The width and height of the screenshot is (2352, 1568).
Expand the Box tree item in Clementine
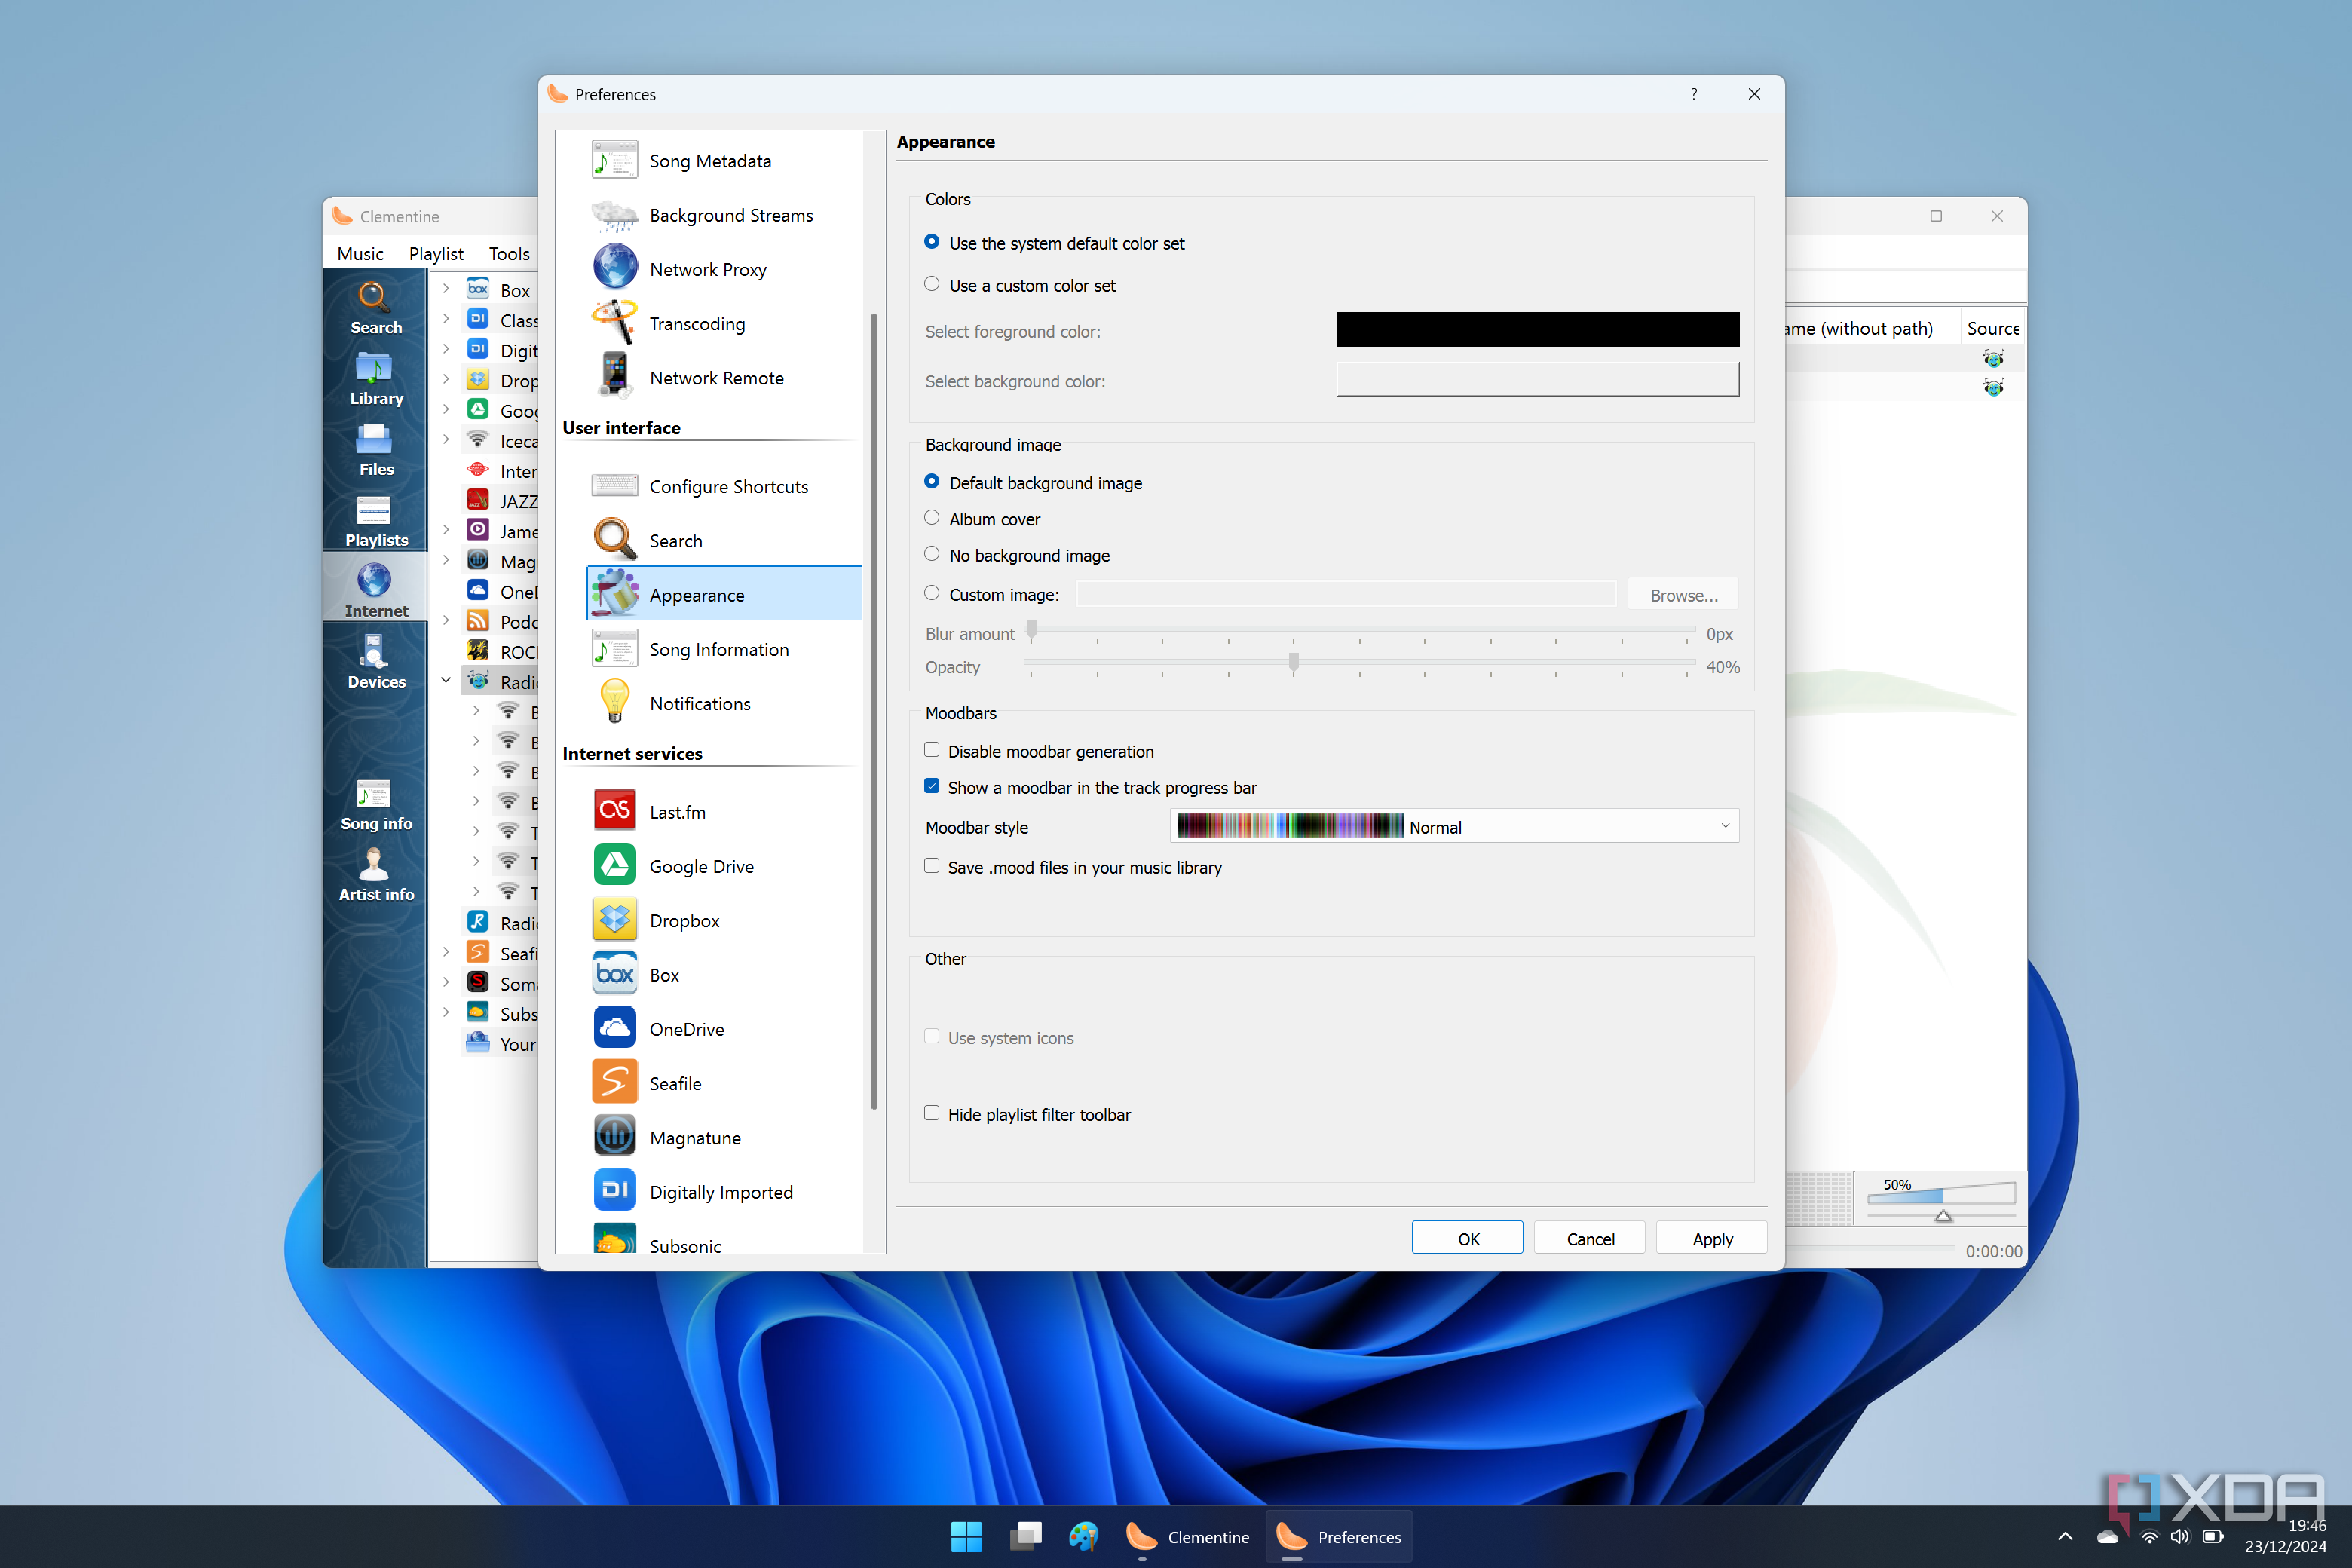point(446,289)
